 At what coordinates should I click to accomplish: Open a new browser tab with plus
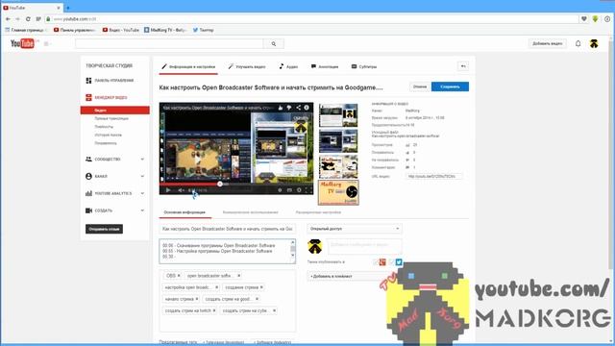coord(68,8)
